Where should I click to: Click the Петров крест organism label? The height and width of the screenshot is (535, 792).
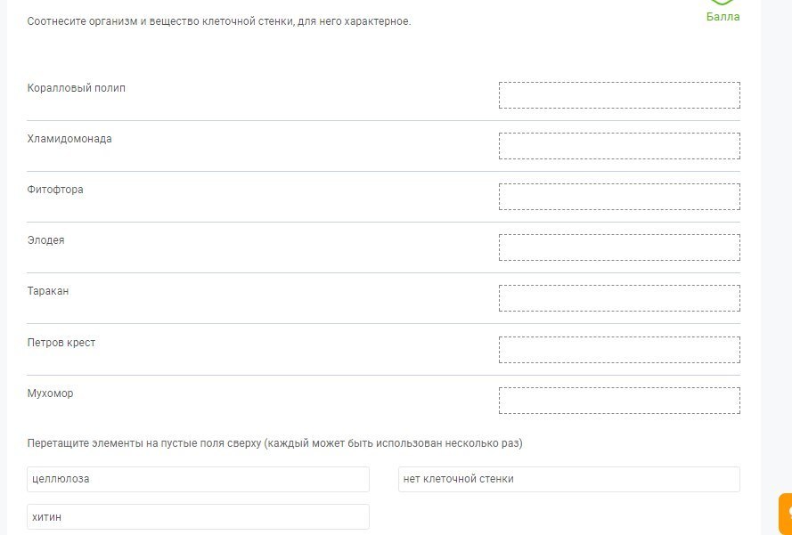click(61, 343)
